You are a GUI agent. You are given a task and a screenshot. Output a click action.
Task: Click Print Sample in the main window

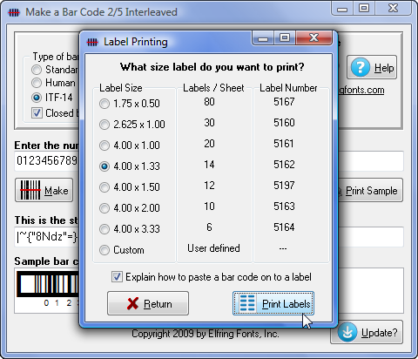tap(370, 190)
